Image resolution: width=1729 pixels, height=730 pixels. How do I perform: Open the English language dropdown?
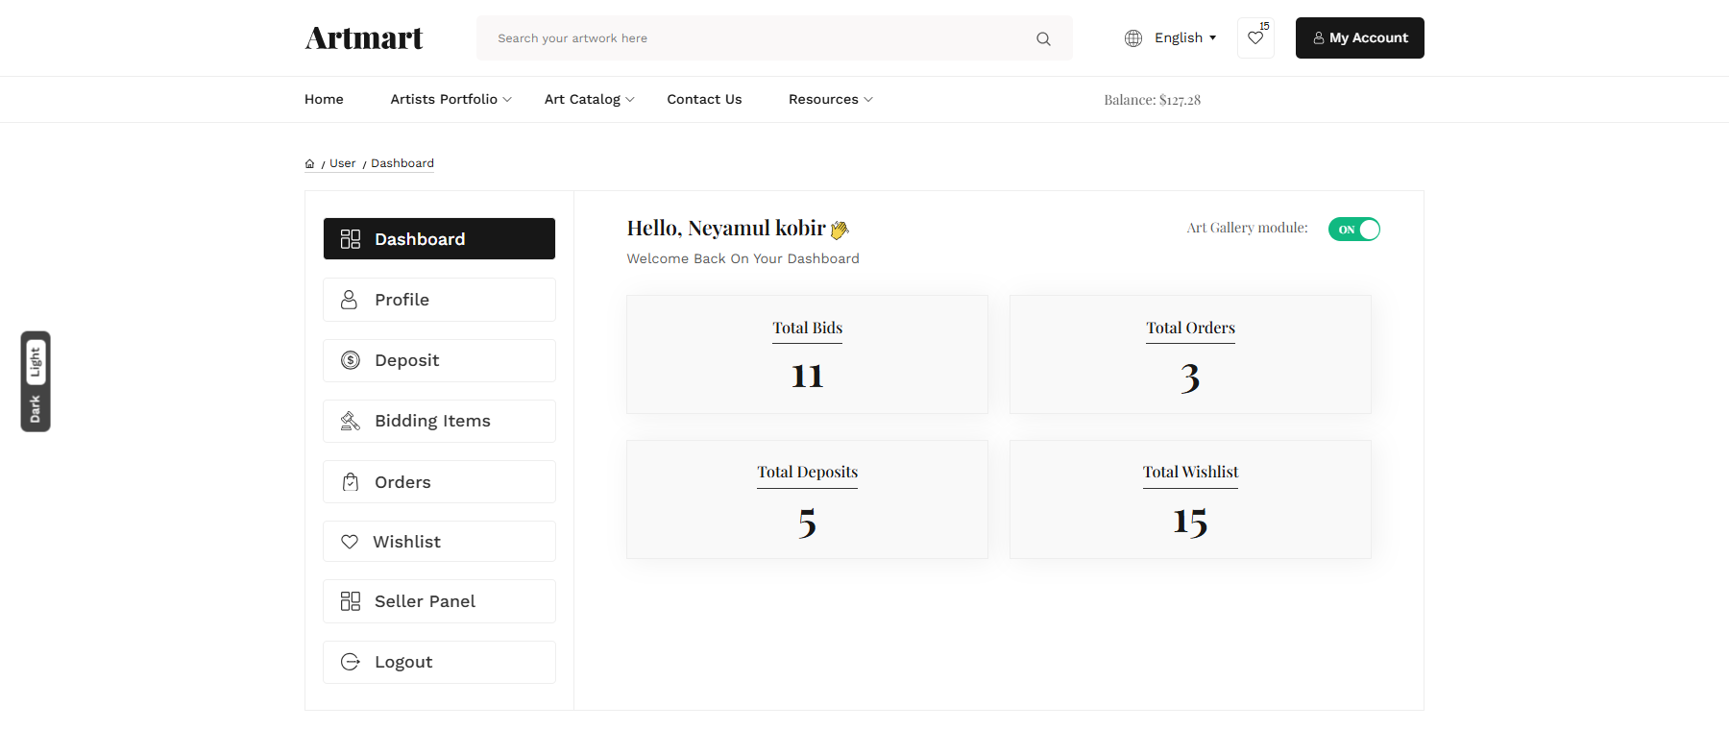pos(1185,38)
